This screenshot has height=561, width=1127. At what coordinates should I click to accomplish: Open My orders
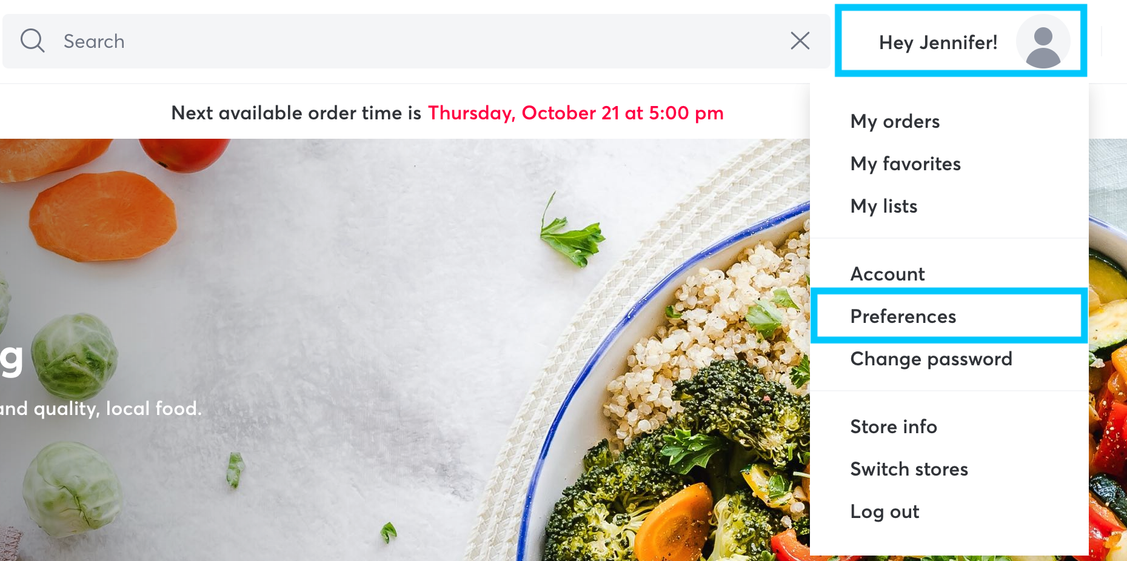(x=895, y=121)
